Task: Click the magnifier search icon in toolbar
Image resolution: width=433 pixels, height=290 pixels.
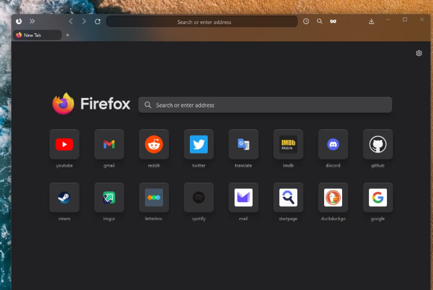Action: pos(319,21)
